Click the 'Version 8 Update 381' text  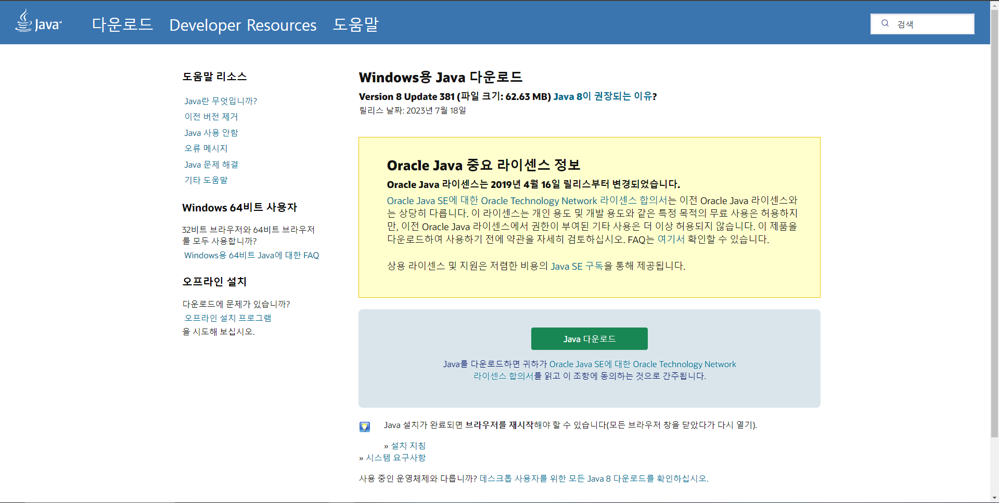(407, 97)
